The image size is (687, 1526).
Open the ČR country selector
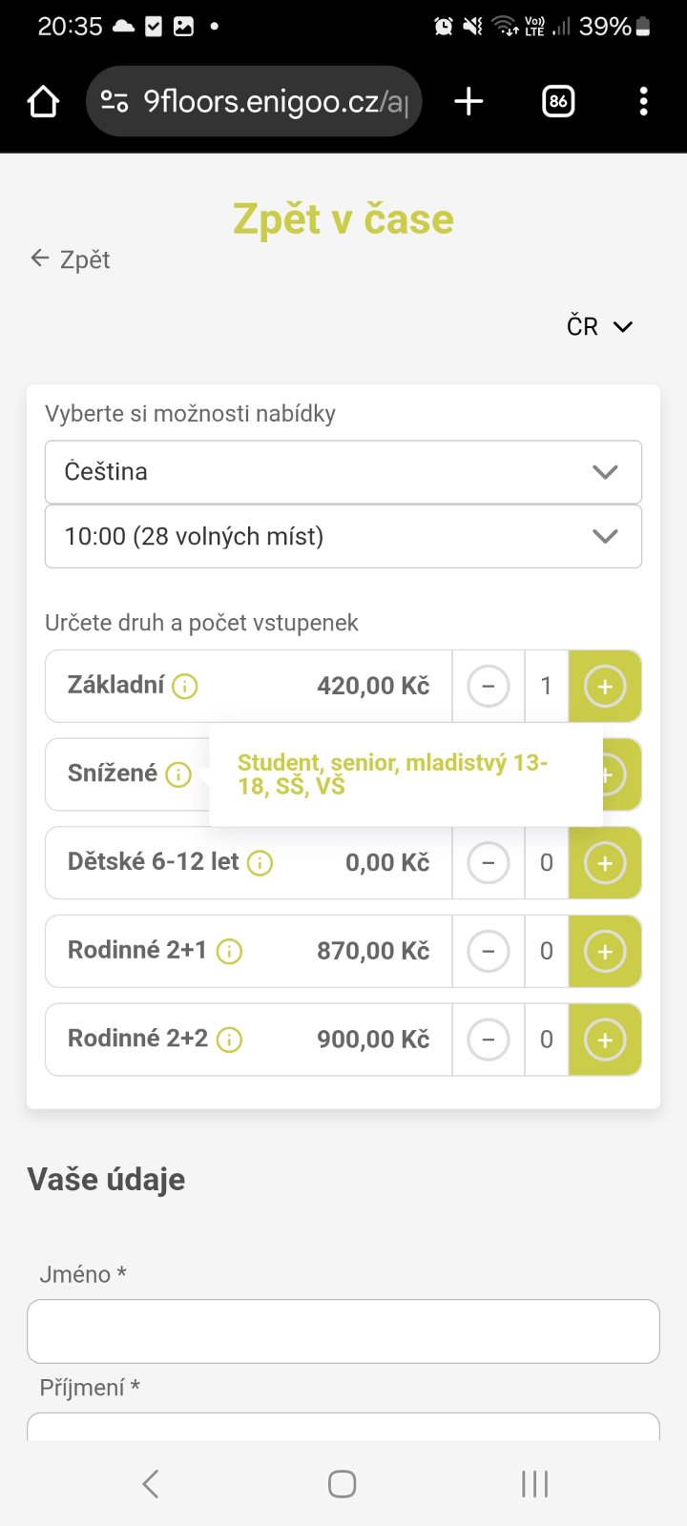(599, 326)
